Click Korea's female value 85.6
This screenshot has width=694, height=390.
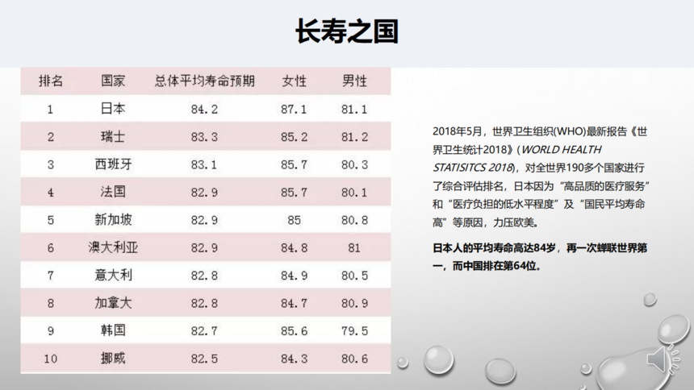pyautogui.click(x=294, y=331)
